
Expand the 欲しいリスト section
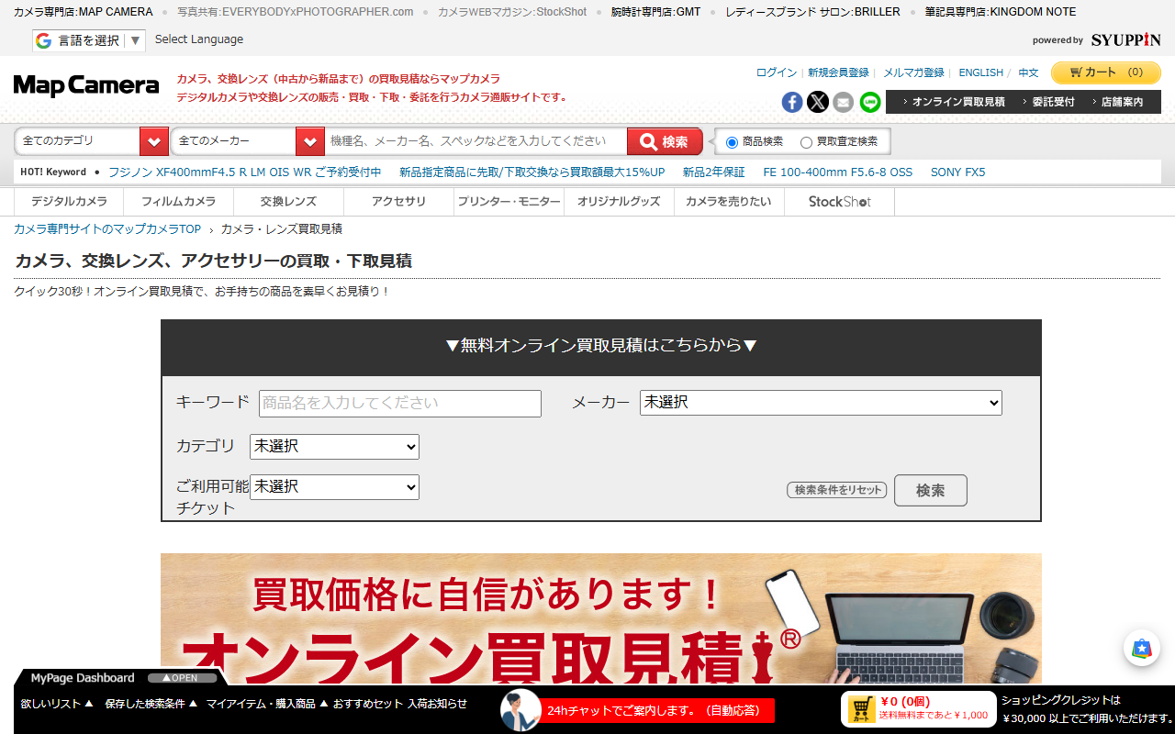(57, 704)
